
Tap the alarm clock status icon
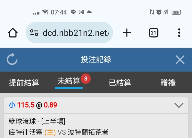[159, 12]
